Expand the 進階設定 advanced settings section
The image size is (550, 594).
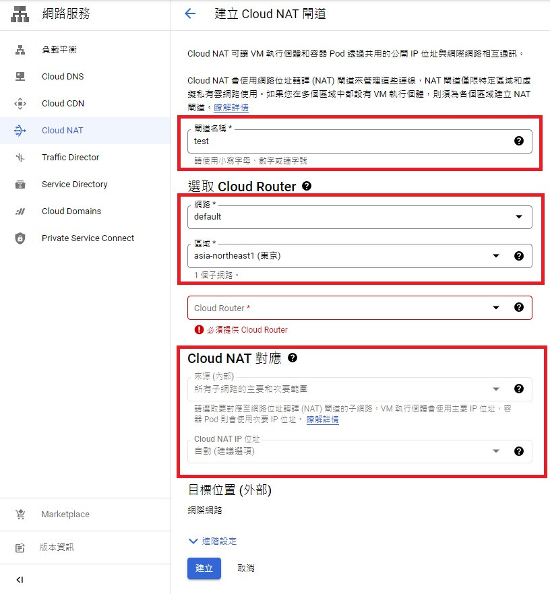pos(212,541)
